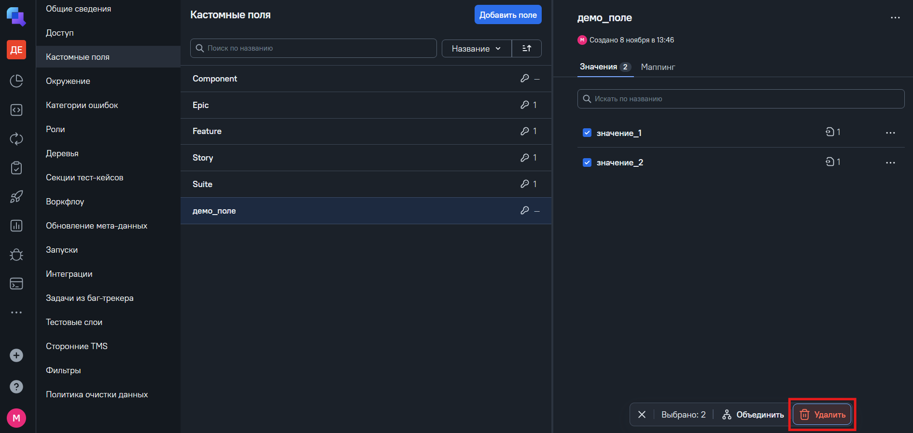
Task: Toggle the sort direction icon button
Action: pyautogui.click(x=527, y=48)
